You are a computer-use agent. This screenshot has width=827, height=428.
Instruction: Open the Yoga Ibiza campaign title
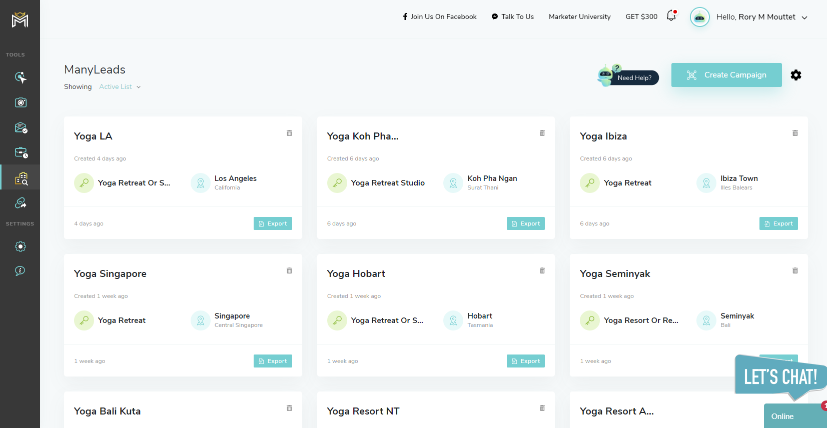click(x=603, y=136)
